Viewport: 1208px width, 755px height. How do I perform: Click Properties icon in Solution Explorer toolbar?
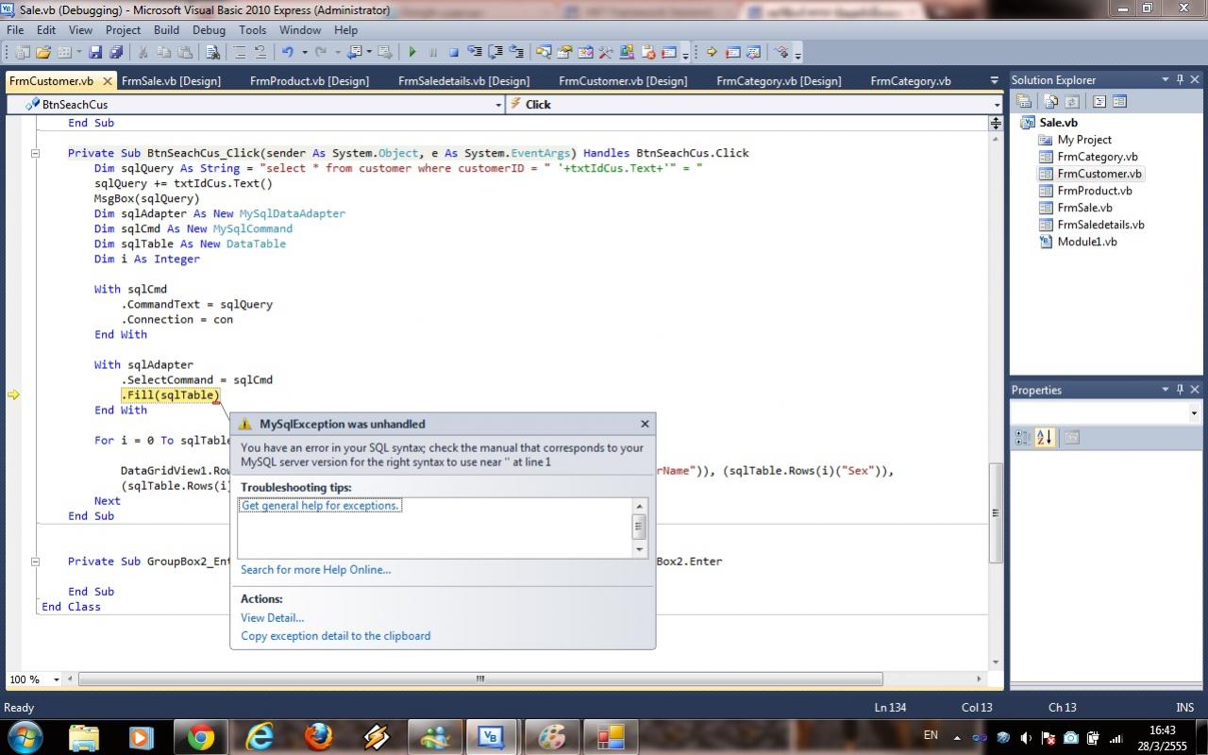click(1024, 101)
